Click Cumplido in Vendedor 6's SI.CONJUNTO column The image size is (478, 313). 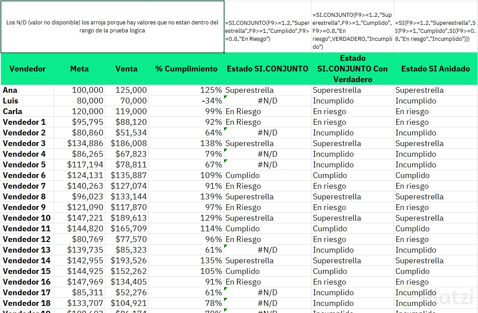268,175
